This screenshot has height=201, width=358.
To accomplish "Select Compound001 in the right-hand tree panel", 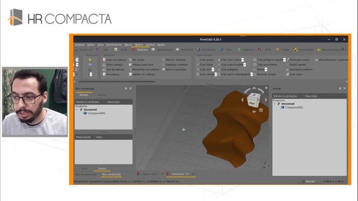I will click(x=292, y=107).
